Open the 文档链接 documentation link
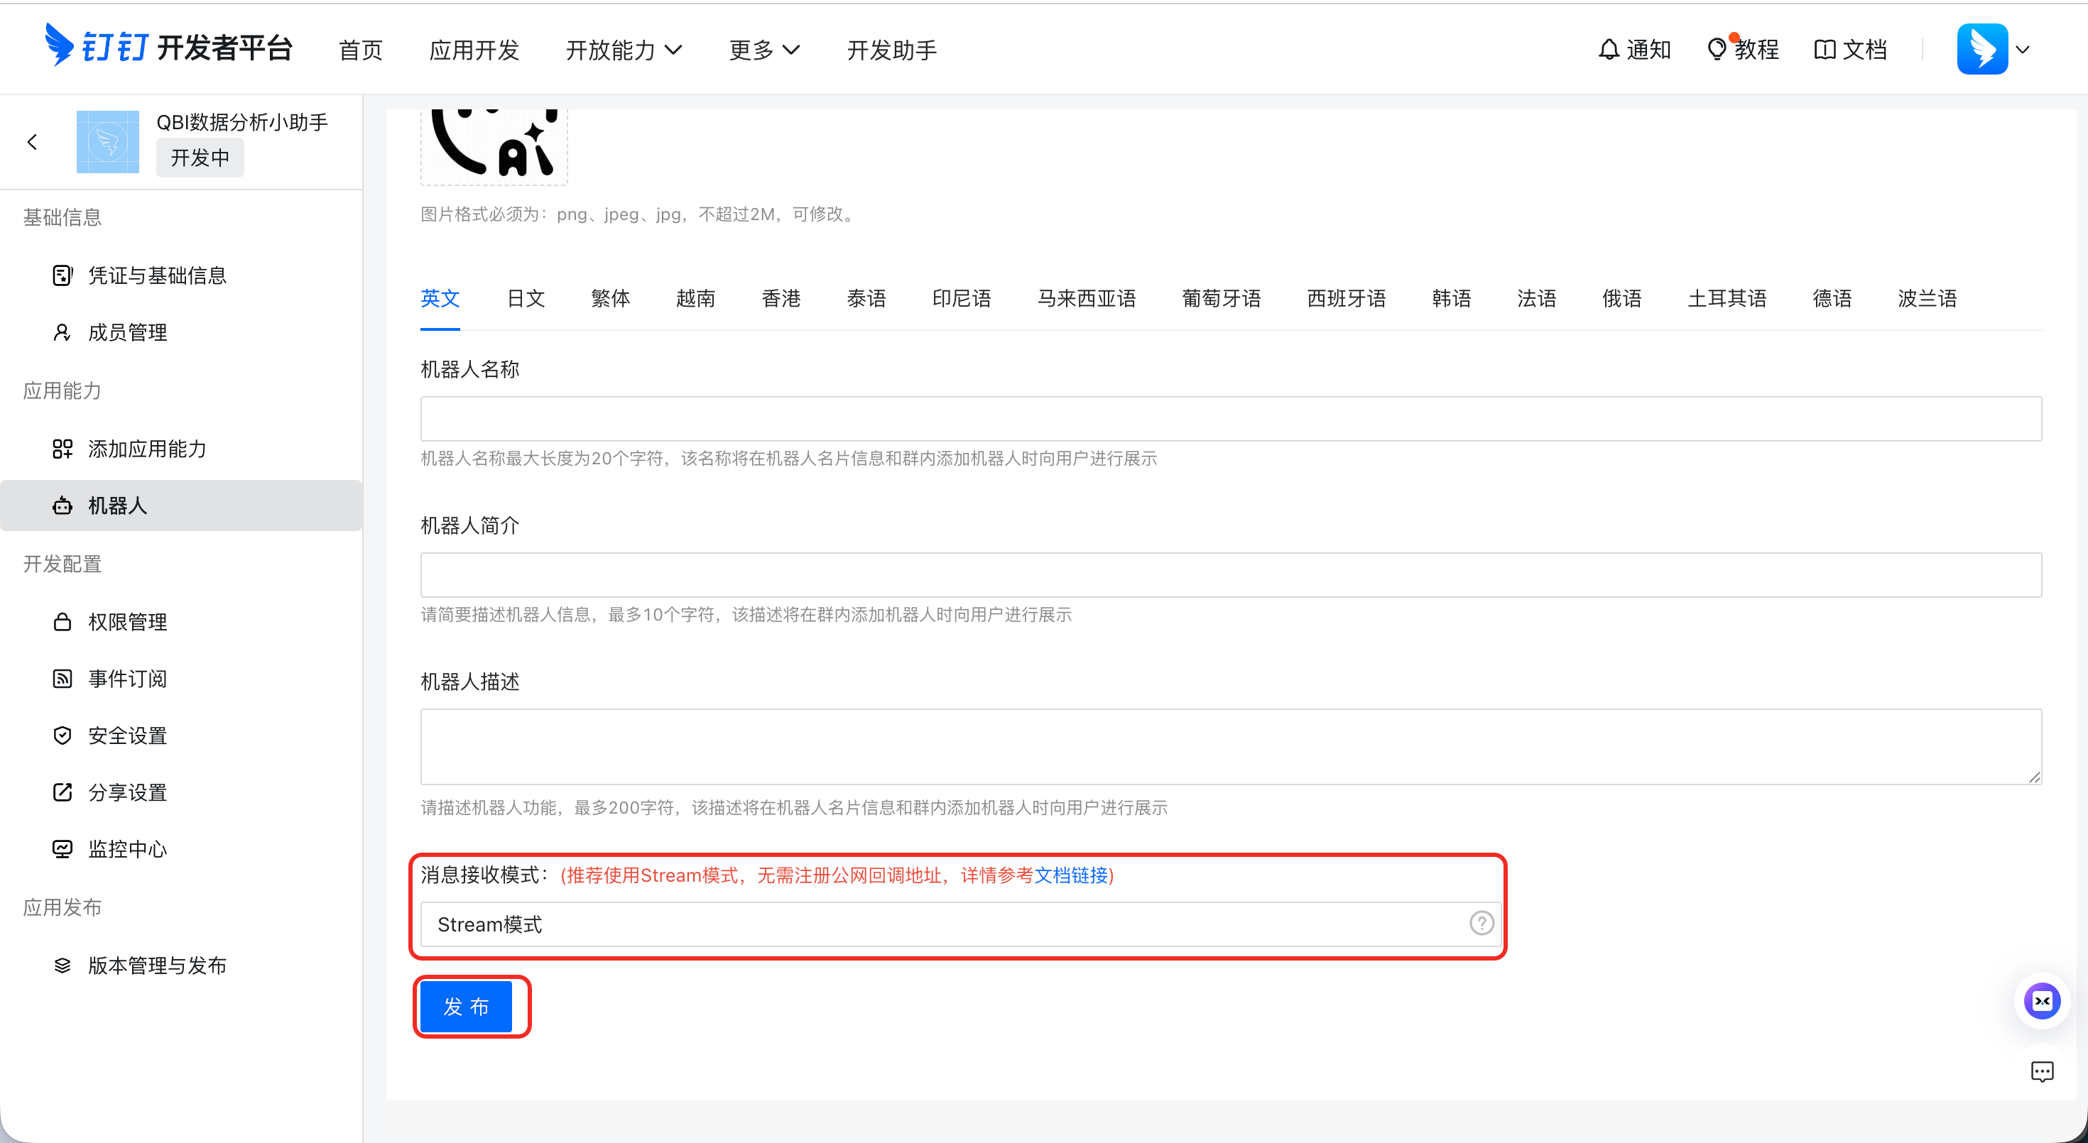The height and width of the screenshot is (1143, 2088). [1071, 875]
